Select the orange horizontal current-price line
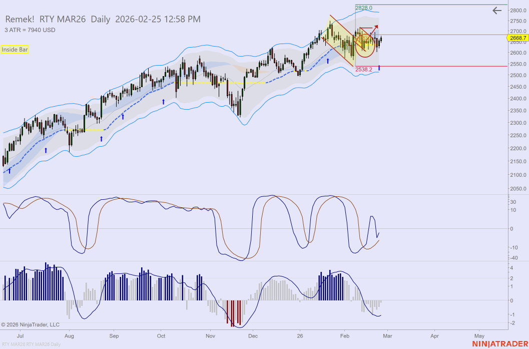The height and width of the screenshot is (349, 529). click(x=440, y=35)
